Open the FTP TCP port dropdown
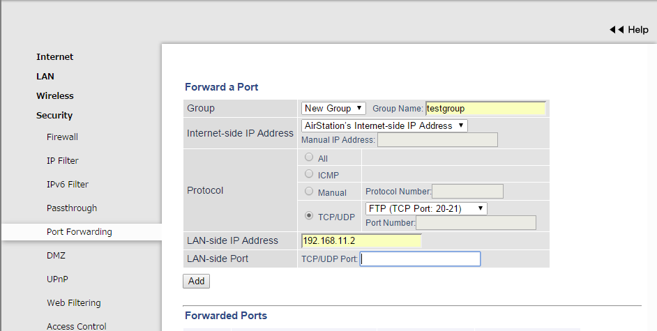Image resolution: width=657 pixels, height=331 pixels. (425, 208)
